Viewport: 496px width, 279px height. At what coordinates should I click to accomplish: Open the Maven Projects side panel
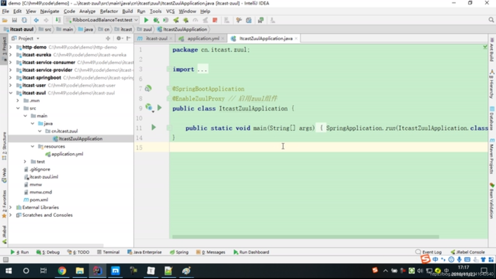point(492,156)
